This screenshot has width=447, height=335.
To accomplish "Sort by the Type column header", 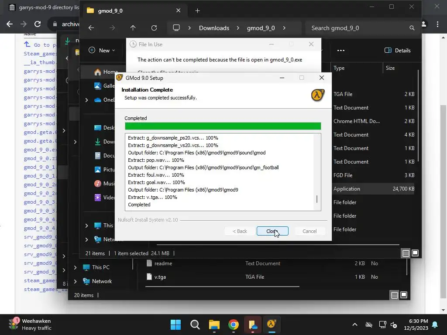I will (x=339, y=68).
